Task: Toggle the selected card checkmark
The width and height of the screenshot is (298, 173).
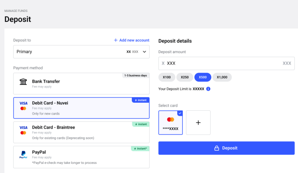Action: tap(180, 113)
